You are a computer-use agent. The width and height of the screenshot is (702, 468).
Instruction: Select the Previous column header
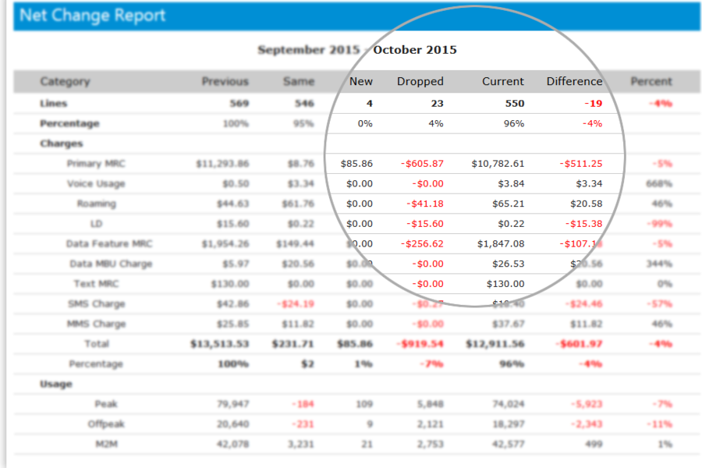coord(225,81)
